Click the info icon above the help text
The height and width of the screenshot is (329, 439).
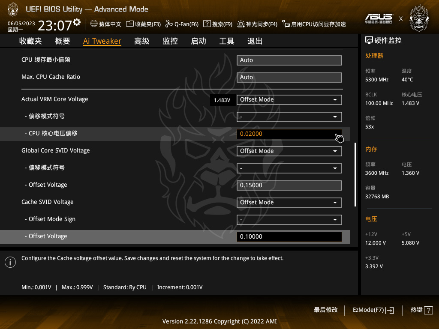click(x=10, y=262)
